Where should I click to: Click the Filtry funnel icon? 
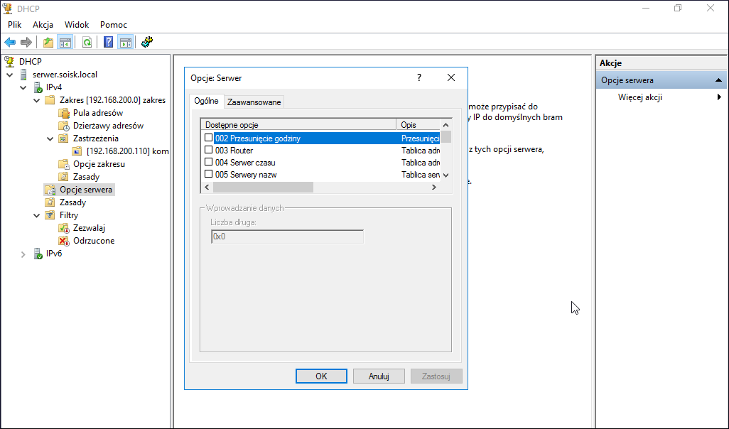50,215
